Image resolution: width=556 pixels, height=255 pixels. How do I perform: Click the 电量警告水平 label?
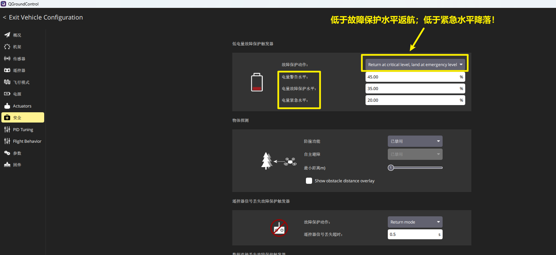pyautogui.click(x=295, y=77)
